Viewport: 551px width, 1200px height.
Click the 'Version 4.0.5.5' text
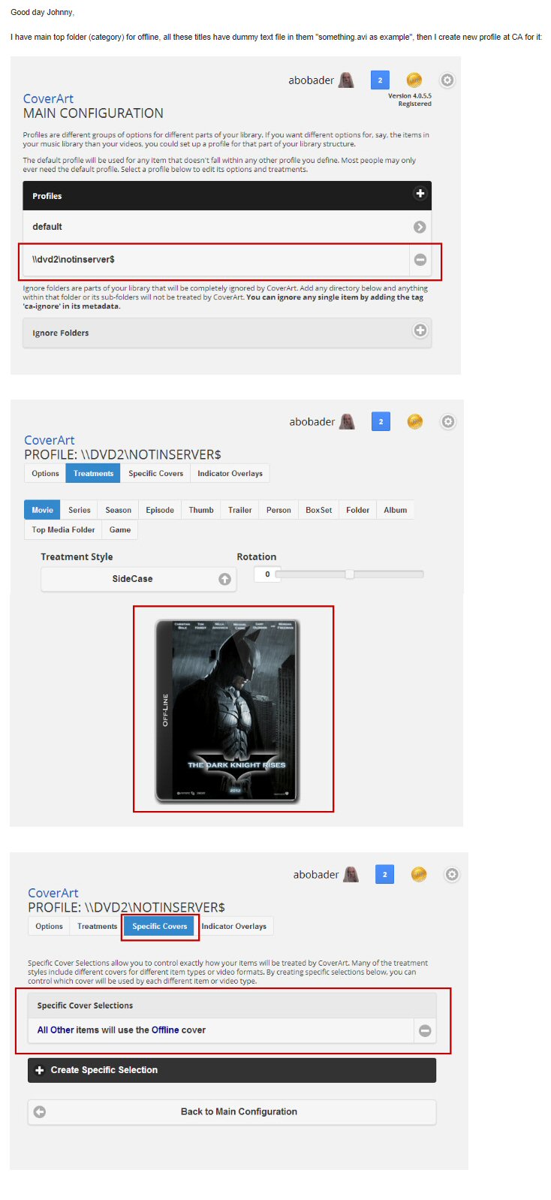point(410,96)
